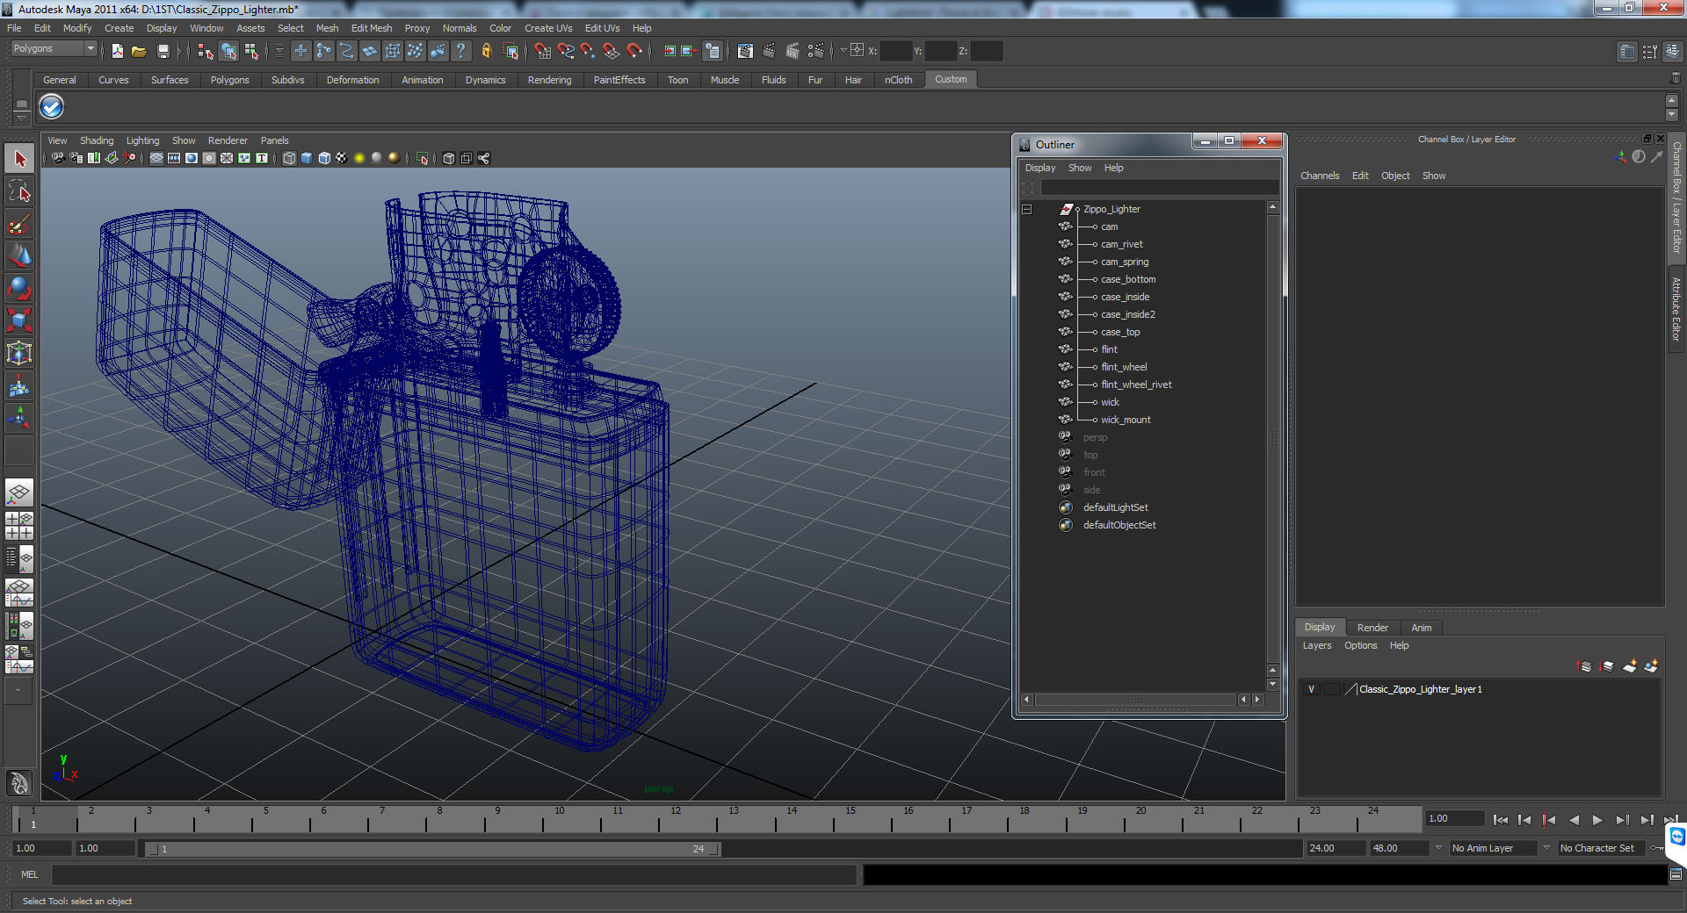
Task: Go to start of playback range
Action: (x=1500, y=820)
